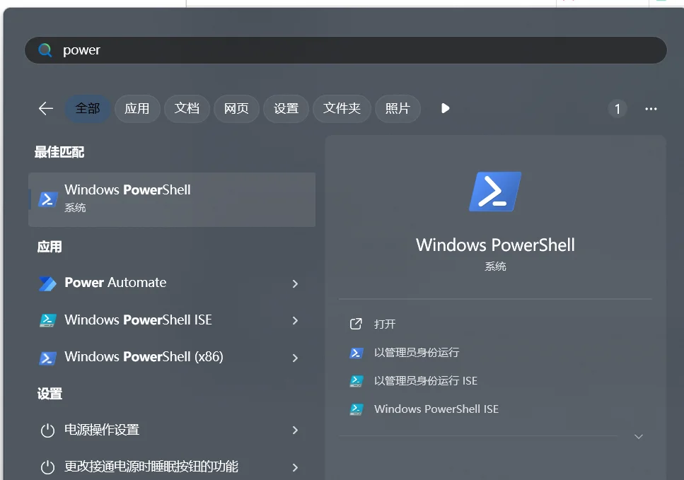The width and height of the screenshot is (684, 480).
Task: Switch to the 设置 filter tab
Action: tap(286, 108)
